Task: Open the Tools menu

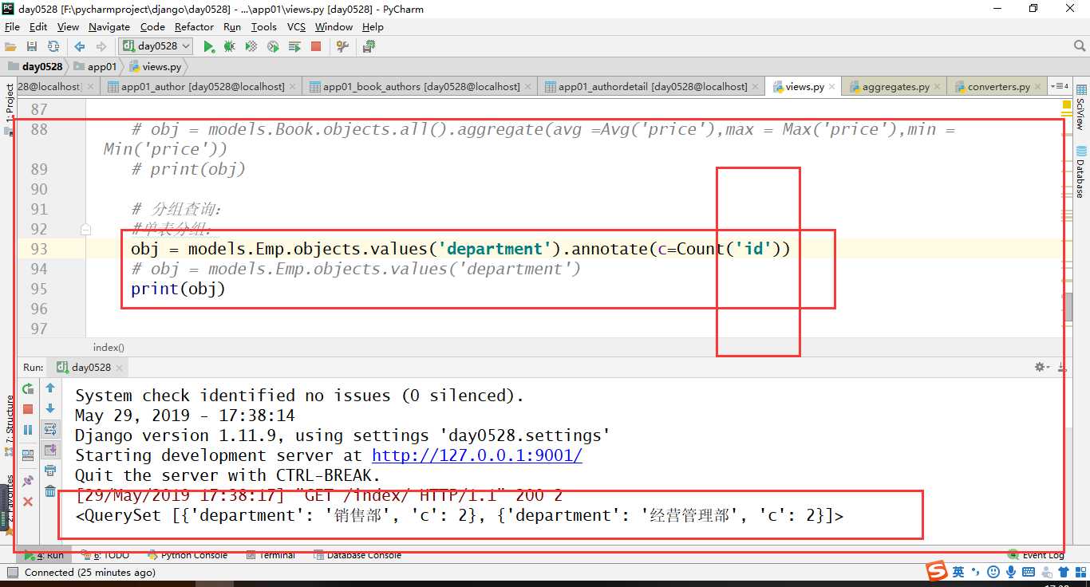Action: click(x=263, y=26)
